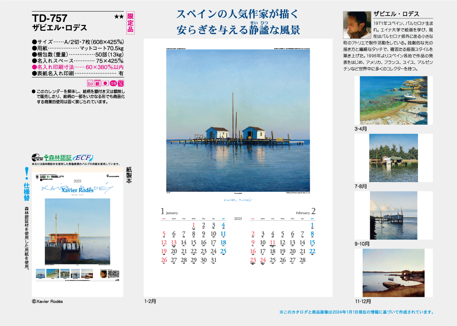The image size is (457, 326).
Task: Click the pink-bordered red circle icon
Action: click(x=106, y=83)
